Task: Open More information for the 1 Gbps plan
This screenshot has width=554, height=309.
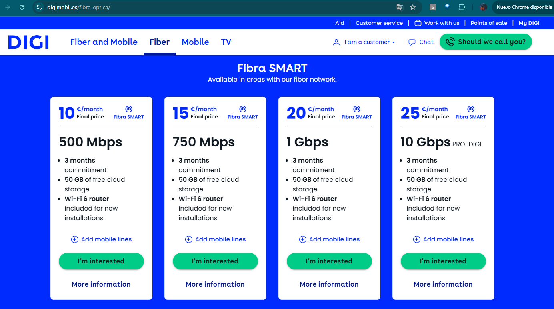Action: coord(329,284)
